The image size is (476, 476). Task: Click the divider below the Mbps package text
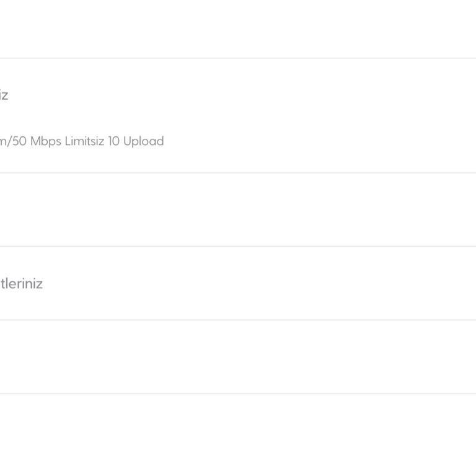[x=238, y=173]
